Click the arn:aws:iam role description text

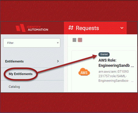coord(116,76)
